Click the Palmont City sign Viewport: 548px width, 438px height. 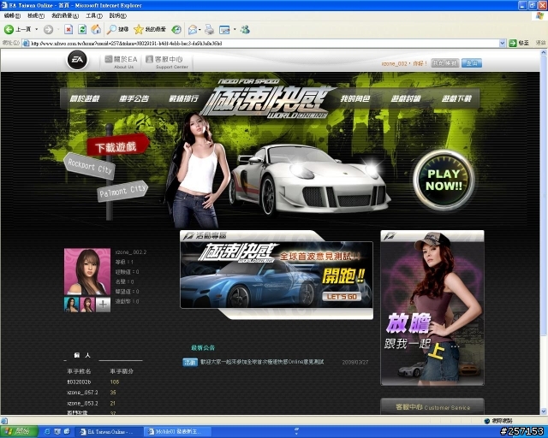(122, 191)
